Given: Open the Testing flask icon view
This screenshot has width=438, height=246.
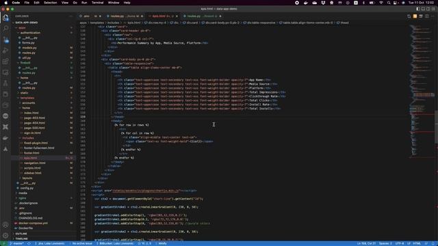Looking at the screenshot, I should [x=5, y=83].
